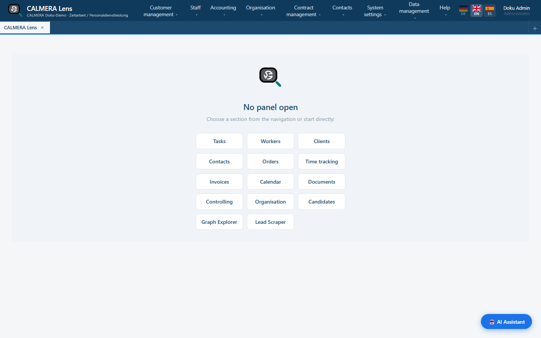Open the Help dropdown menu
This screenshot has height=338, width=541.
click(x=445, y=11)
